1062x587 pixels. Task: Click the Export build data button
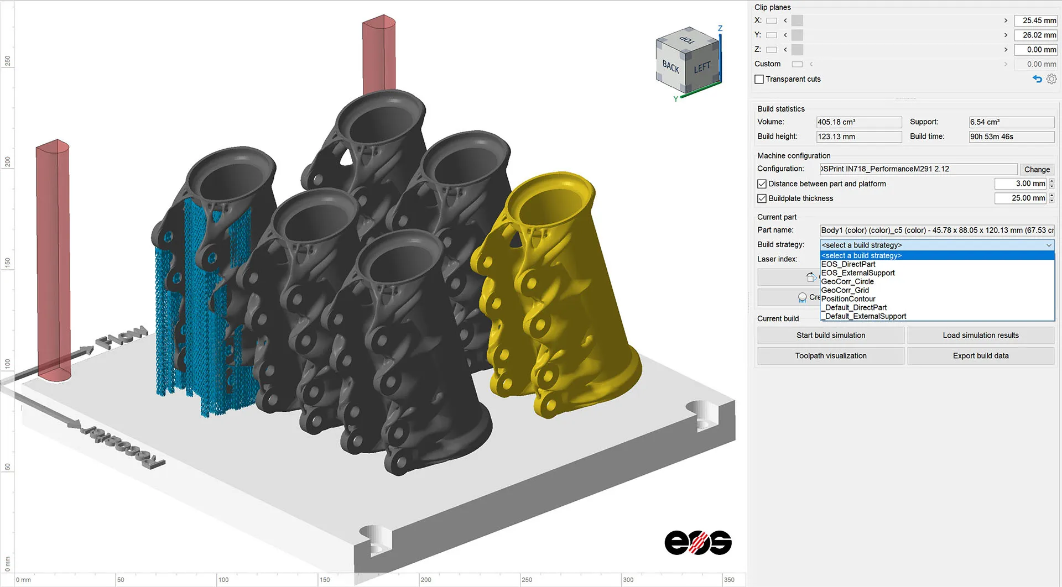click(980, 356)
